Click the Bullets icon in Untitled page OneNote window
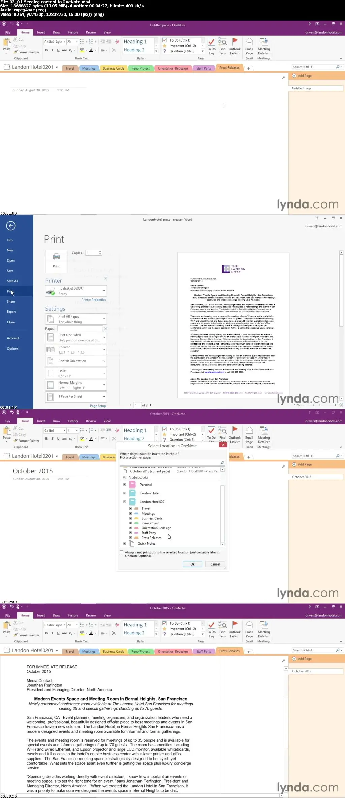345x798 pixels. click(82, 42)
